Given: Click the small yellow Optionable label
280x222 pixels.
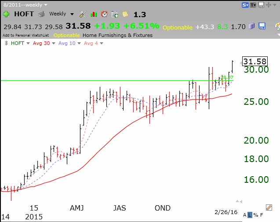Looking at the screenshot, I should point(67,35).
